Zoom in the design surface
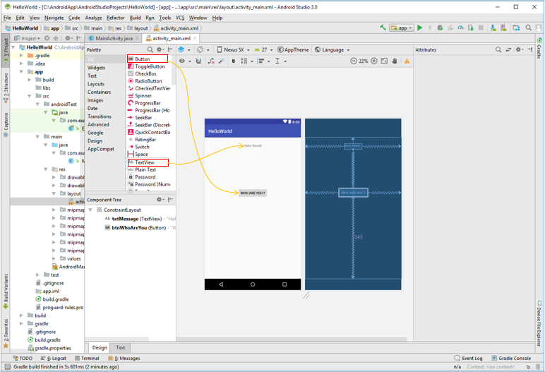 pos(374,61)
